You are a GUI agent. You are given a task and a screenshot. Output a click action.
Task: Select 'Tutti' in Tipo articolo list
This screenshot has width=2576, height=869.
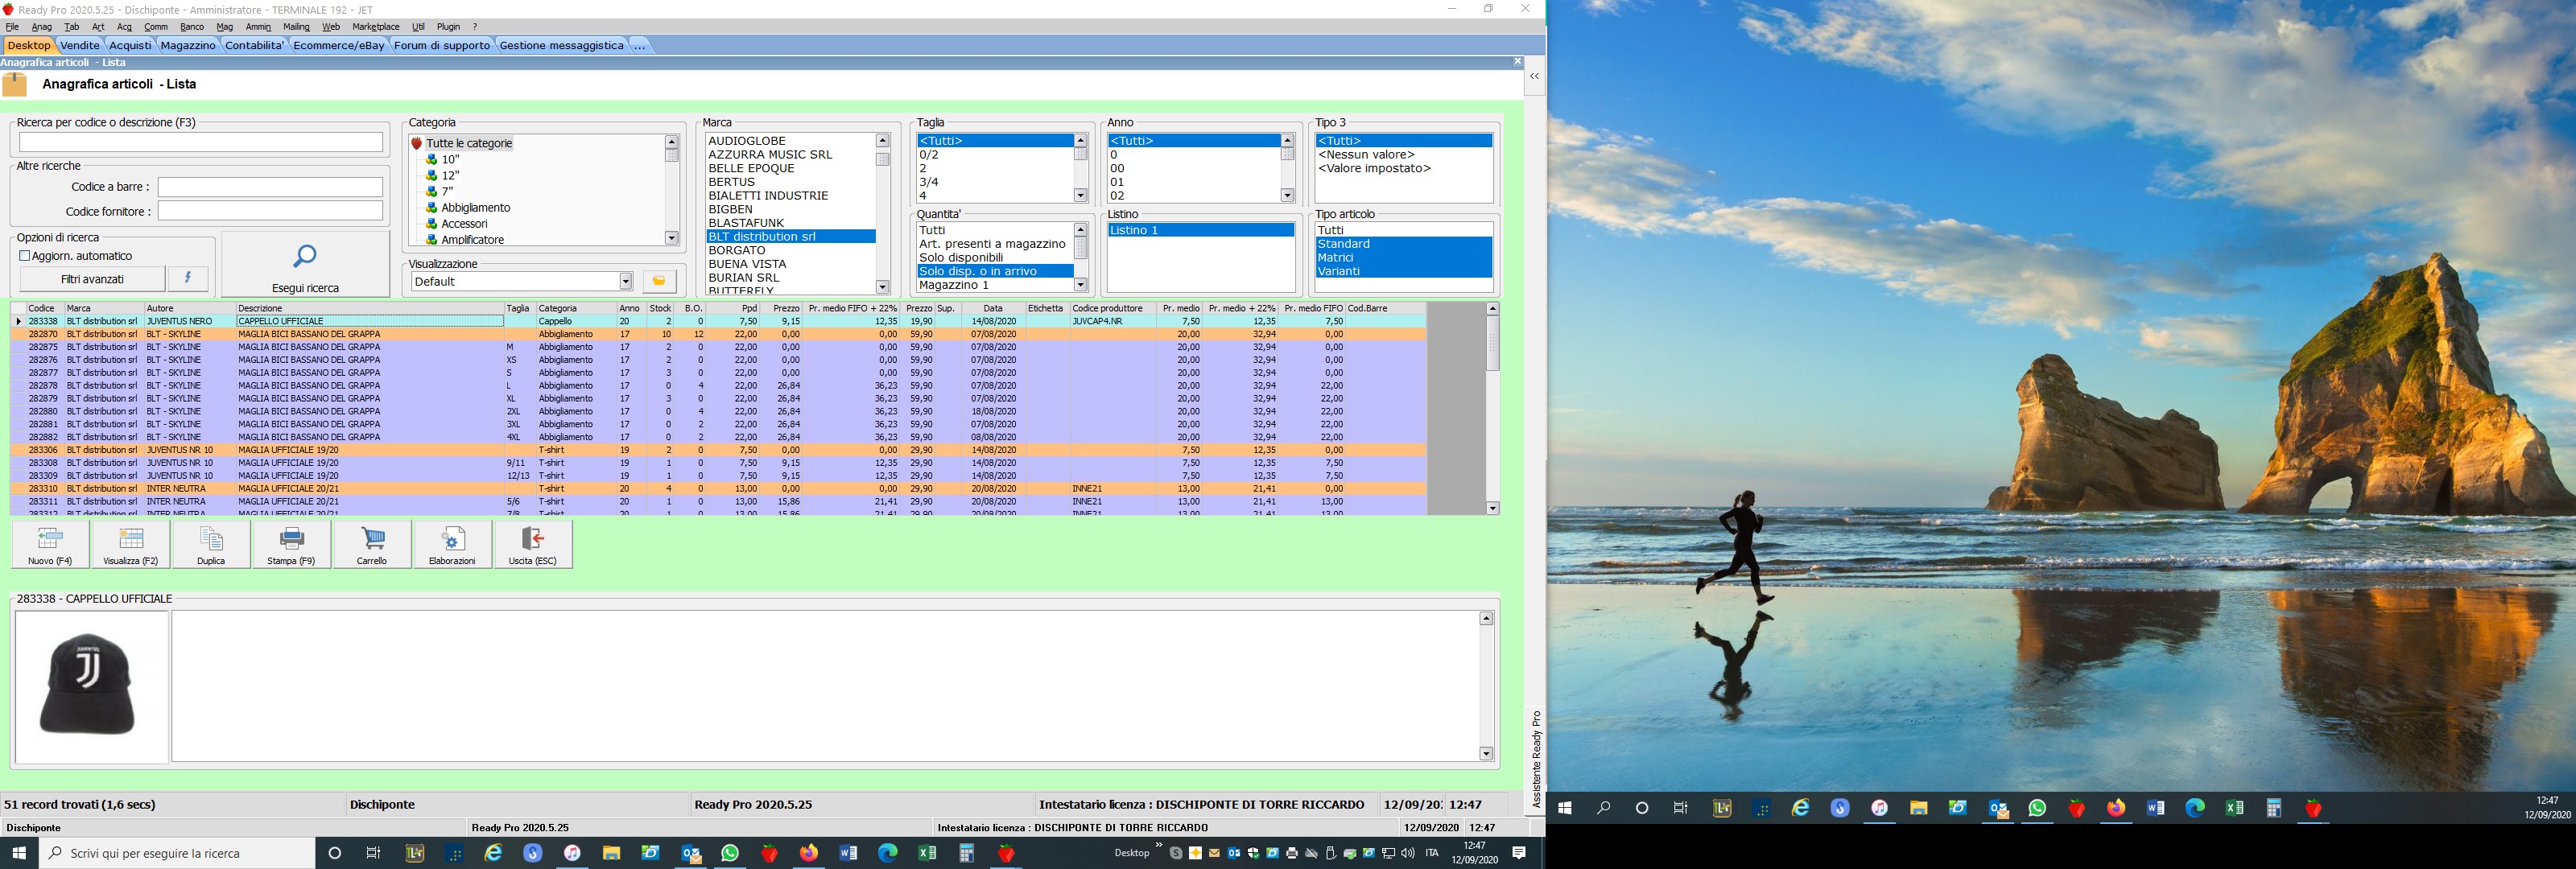pyautogui.click(x=1331, y=230)
